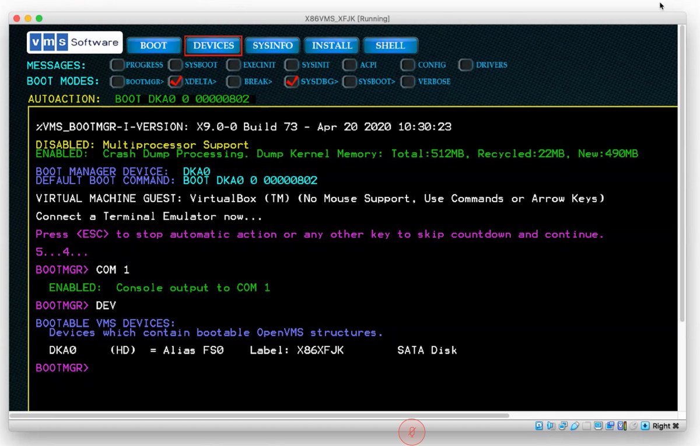Click the BOOT button
This screenshot has width=700, height=446.
(x=154, y=45)
